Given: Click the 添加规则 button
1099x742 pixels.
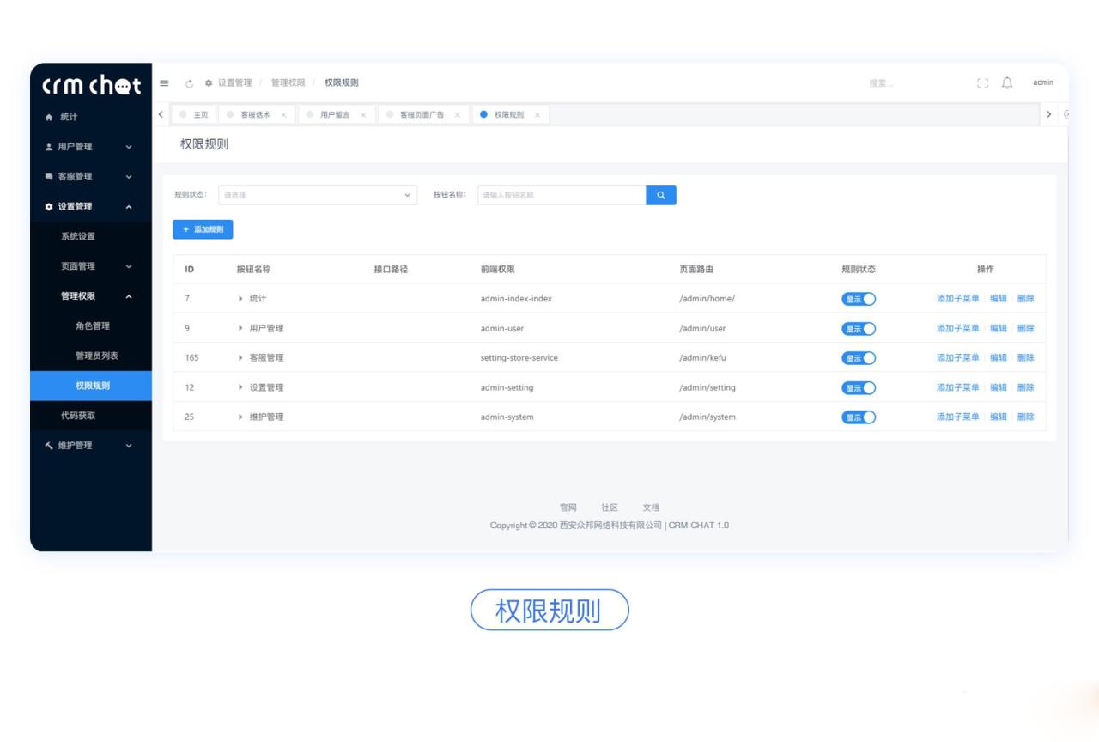Looking at the screenshot, I should point(202,229).
